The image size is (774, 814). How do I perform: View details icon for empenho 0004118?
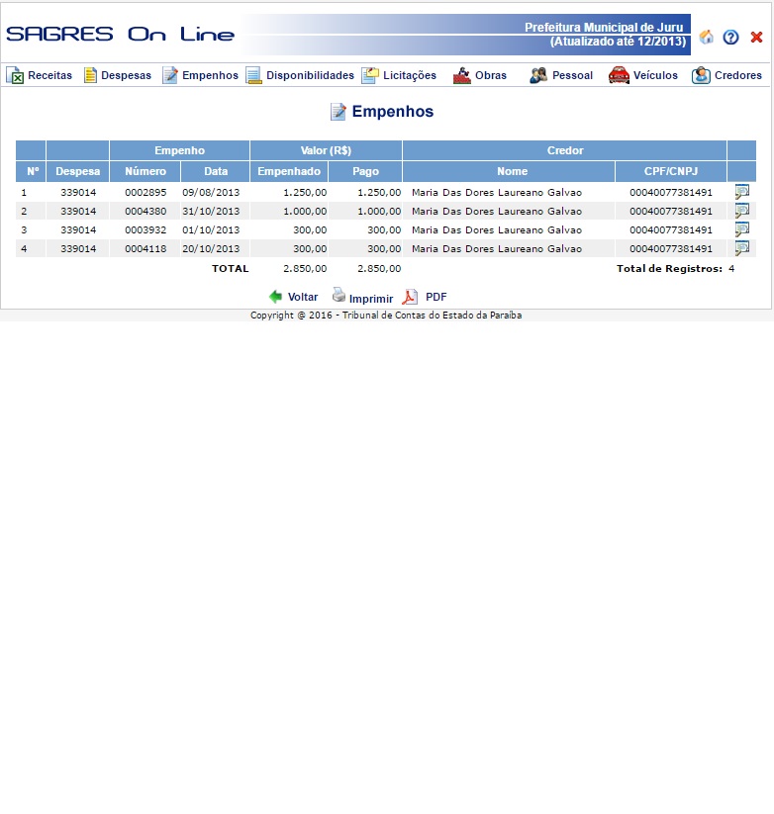click(741, 248)
